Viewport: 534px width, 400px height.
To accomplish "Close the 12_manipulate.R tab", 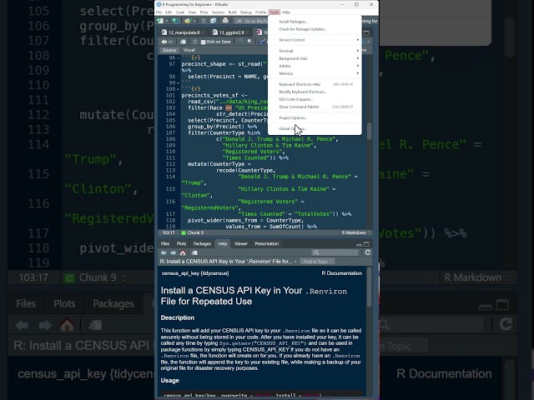I will point(204,32).
